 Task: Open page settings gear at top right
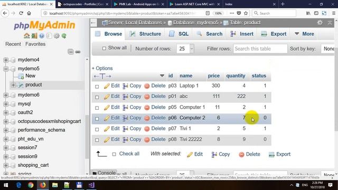(x=320, y=23)
